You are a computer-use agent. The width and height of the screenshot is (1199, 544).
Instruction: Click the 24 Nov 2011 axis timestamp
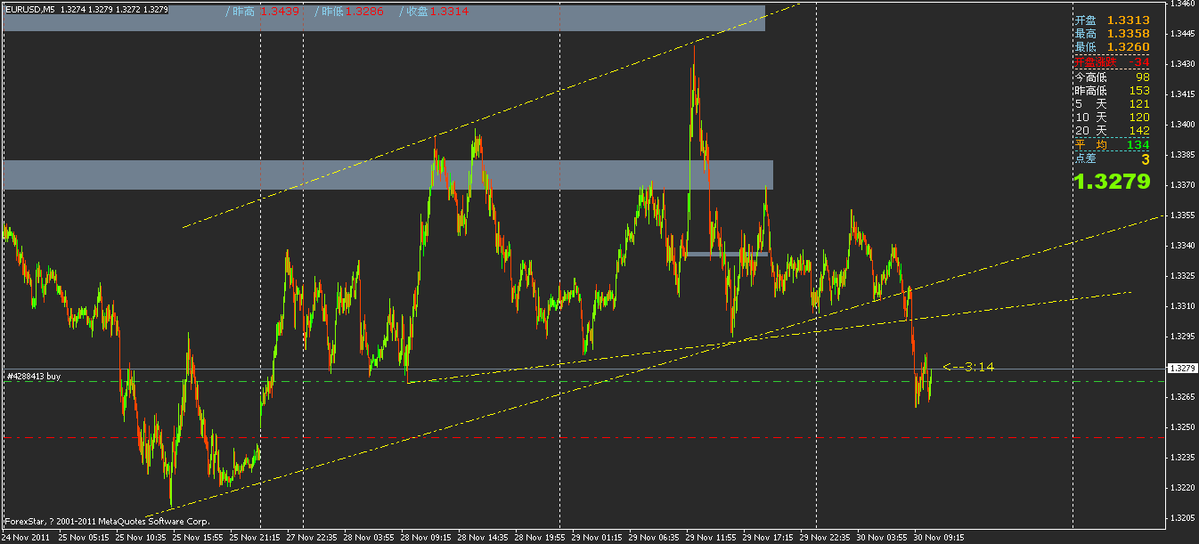tap(27, 536)
